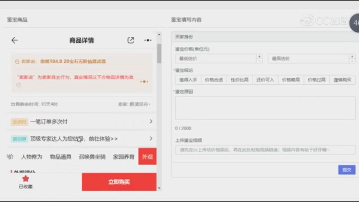Open the three-dot menu beside 商品详情
This screenshot has width=359, height=202.
(148, 40)
